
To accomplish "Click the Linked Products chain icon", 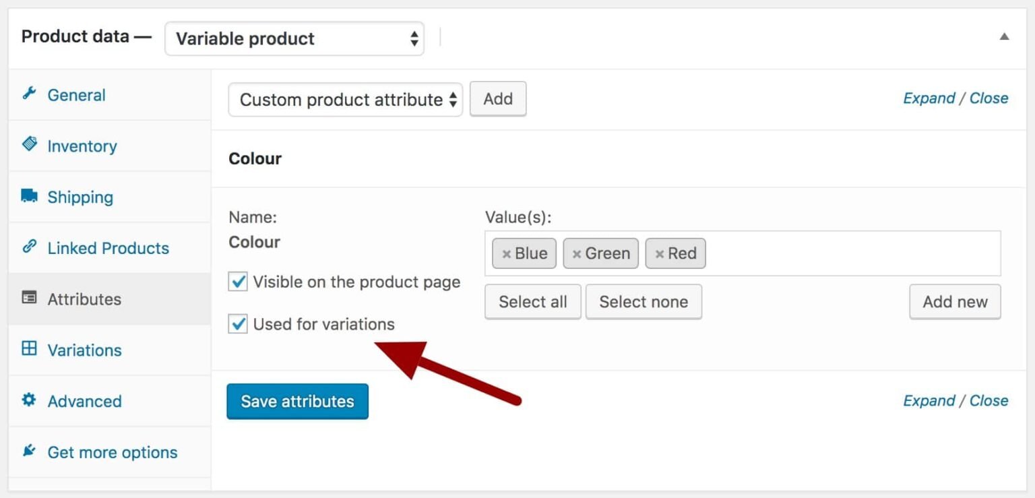I will click(28, 247).
